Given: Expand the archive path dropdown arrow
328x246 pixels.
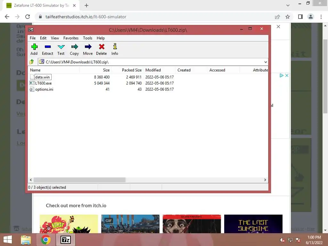Looking at the screenshot, I should tap(266, 62).
